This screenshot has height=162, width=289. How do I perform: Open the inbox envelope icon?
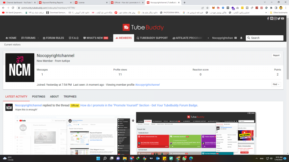pyautogui.click(x=236, y=38)
